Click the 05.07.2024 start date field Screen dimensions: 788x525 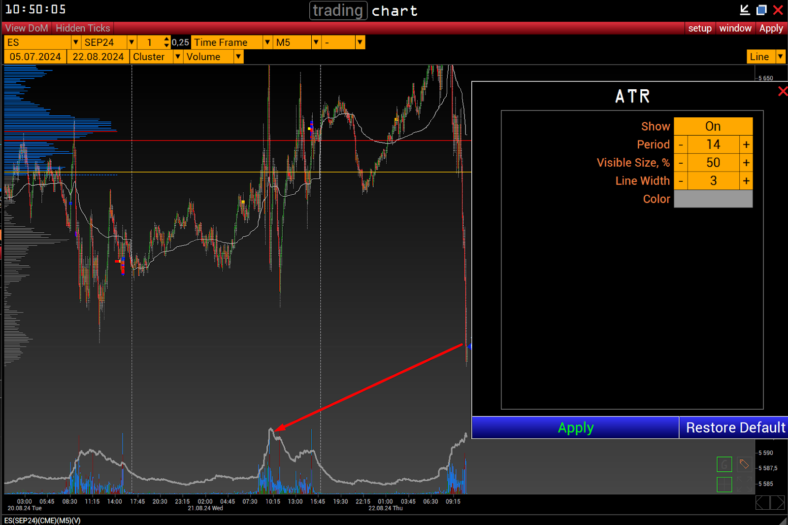[x=35, y=57]
